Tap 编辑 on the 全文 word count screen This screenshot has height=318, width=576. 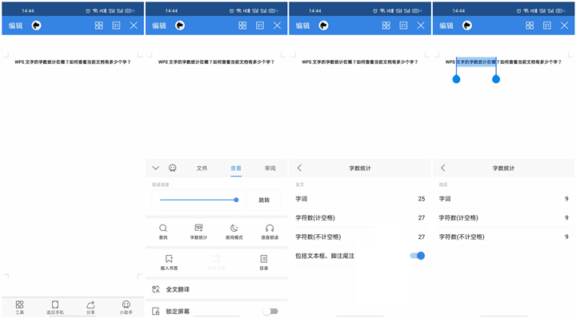coord(303,26)
